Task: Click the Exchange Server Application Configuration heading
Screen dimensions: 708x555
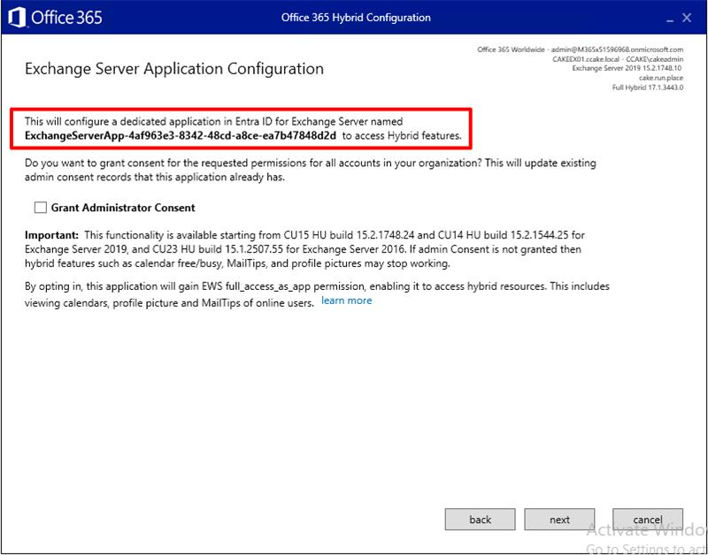Action: (x=174, y=69)
